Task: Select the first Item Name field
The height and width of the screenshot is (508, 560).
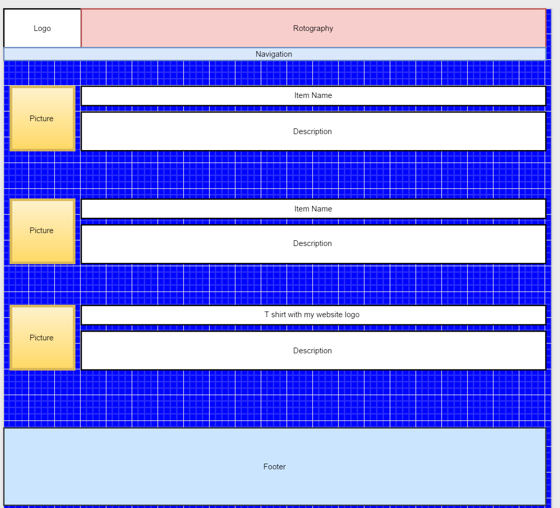Action: click(x=313, y=95)
